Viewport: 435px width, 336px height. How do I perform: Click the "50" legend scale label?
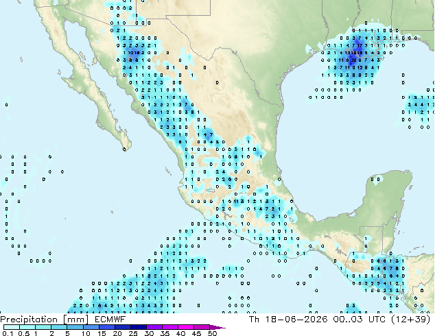point(212,333)
